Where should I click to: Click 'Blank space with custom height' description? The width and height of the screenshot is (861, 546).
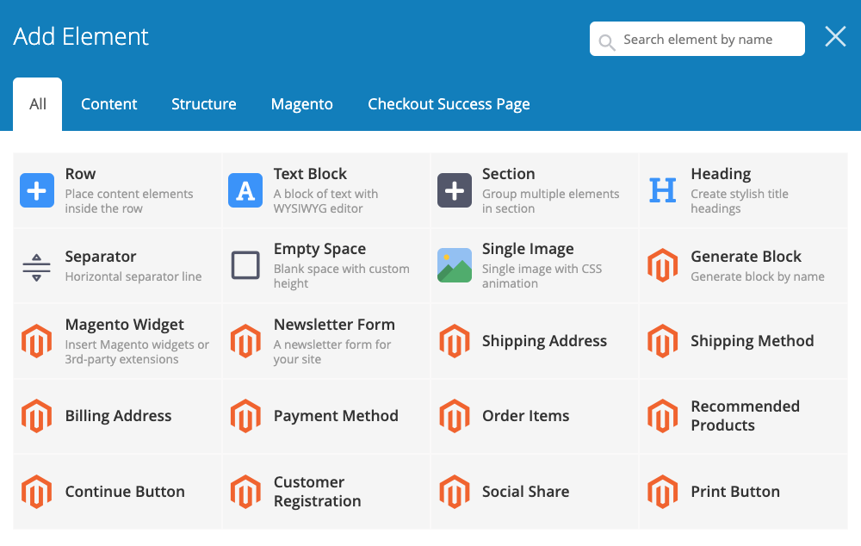(x=342, y=276)
